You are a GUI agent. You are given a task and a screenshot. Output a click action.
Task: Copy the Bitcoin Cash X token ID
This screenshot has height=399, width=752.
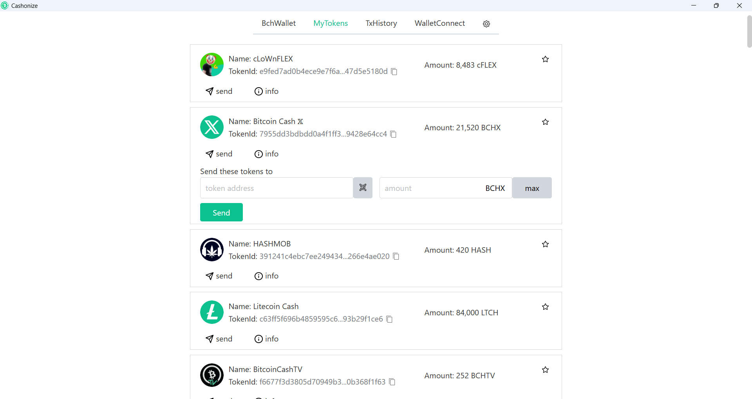pos(394,134)
